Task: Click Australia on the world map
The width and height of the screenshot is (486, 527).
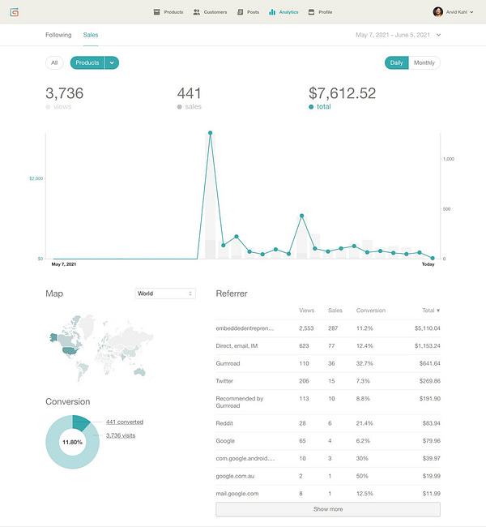Action: (x=139, y=371)
